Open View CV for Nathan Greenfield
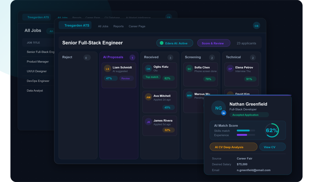This screenshot has width=313, height=182. click(272, 147)
